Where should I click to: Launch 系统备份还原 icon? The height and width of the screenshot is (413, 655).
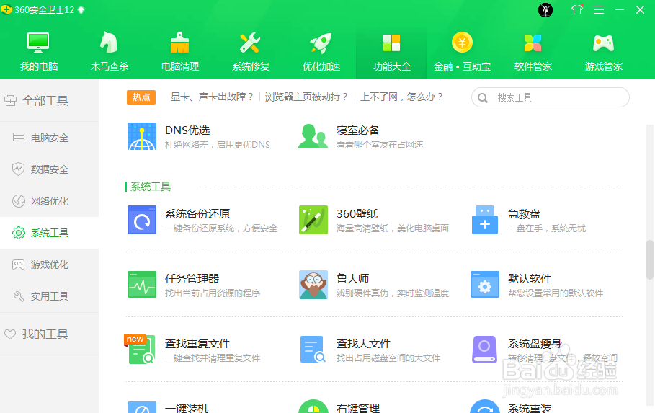click(x=142, y=220)
